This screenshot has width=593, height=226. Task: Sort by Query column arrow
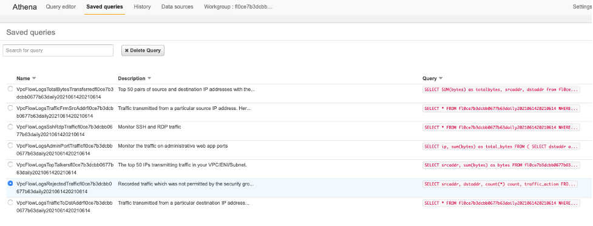coord(440,78)
